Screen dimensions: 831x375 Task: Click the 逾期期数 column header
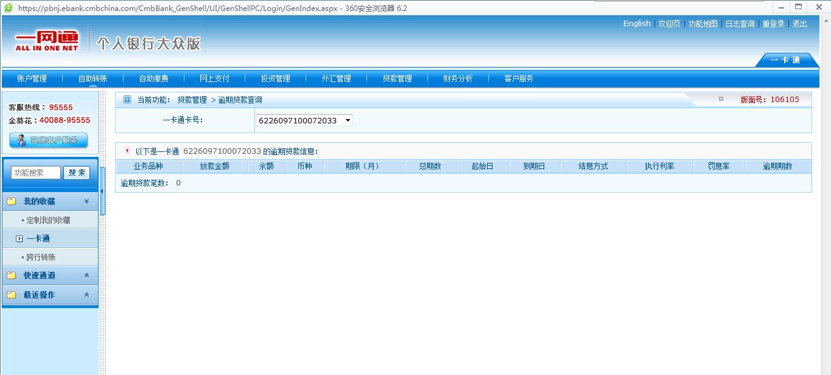(777, 166)
